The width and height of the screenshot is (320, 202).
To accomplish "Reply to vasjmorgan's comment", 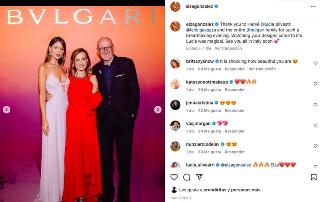I will pyautogui.click(x=235, y=132).
